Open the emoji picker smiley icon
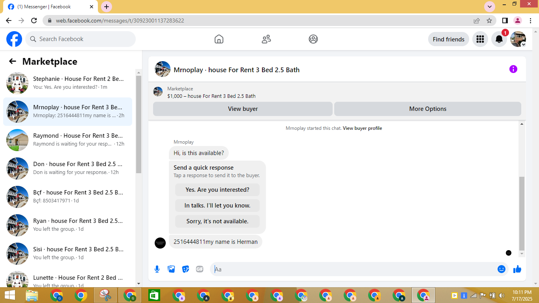 coord(502,269)
